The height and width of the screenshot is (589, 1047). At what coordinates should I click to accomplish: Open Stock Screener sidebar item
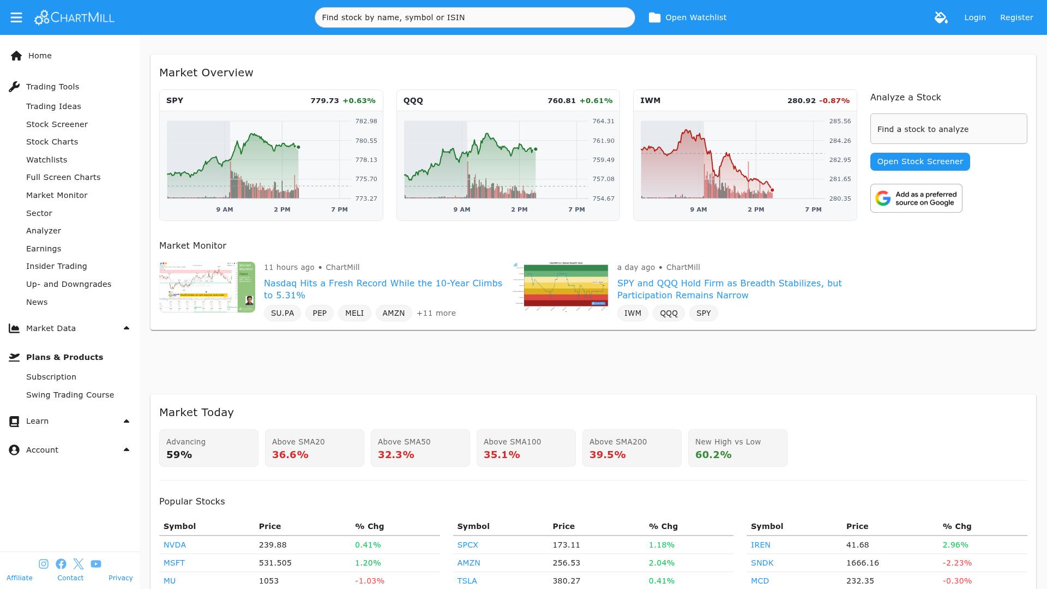[57, 124]
